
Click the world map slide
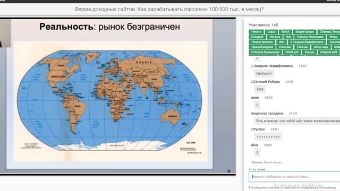pyautogui.click(x=110, y=101)
